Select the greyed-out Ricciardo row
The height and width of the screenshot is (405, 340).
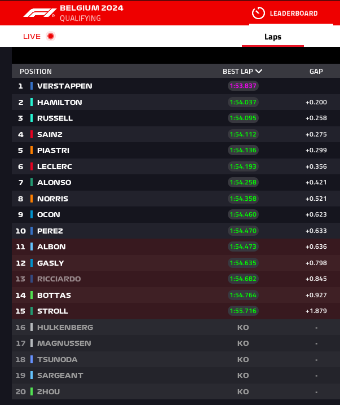point(176,279)
